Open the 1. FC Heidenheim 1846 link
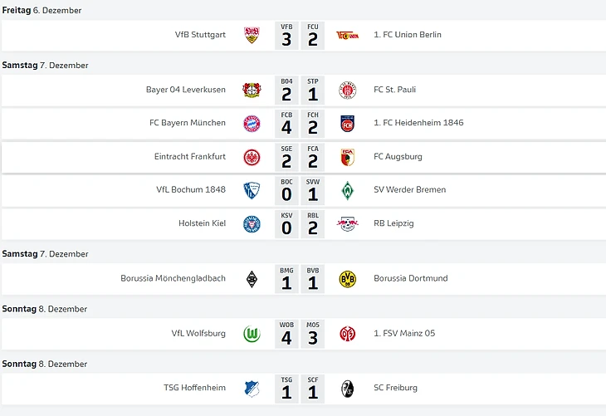606x416 pixels. pos(418,123)
